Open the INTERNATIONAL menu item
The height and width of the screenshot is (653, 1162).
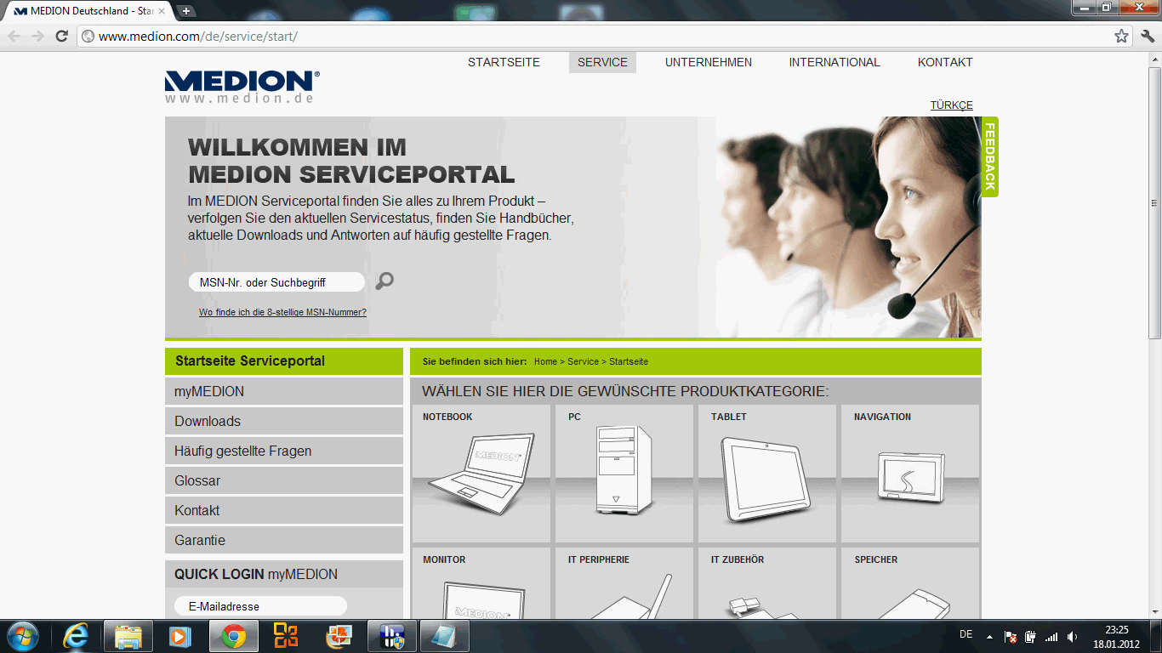coord(834,62)
